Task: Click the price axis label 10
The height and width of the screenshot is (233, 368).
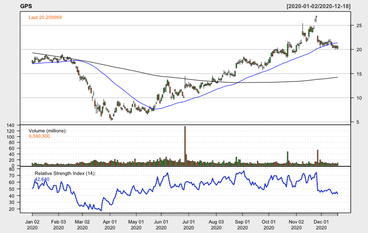Action: (x=359, y=98)
